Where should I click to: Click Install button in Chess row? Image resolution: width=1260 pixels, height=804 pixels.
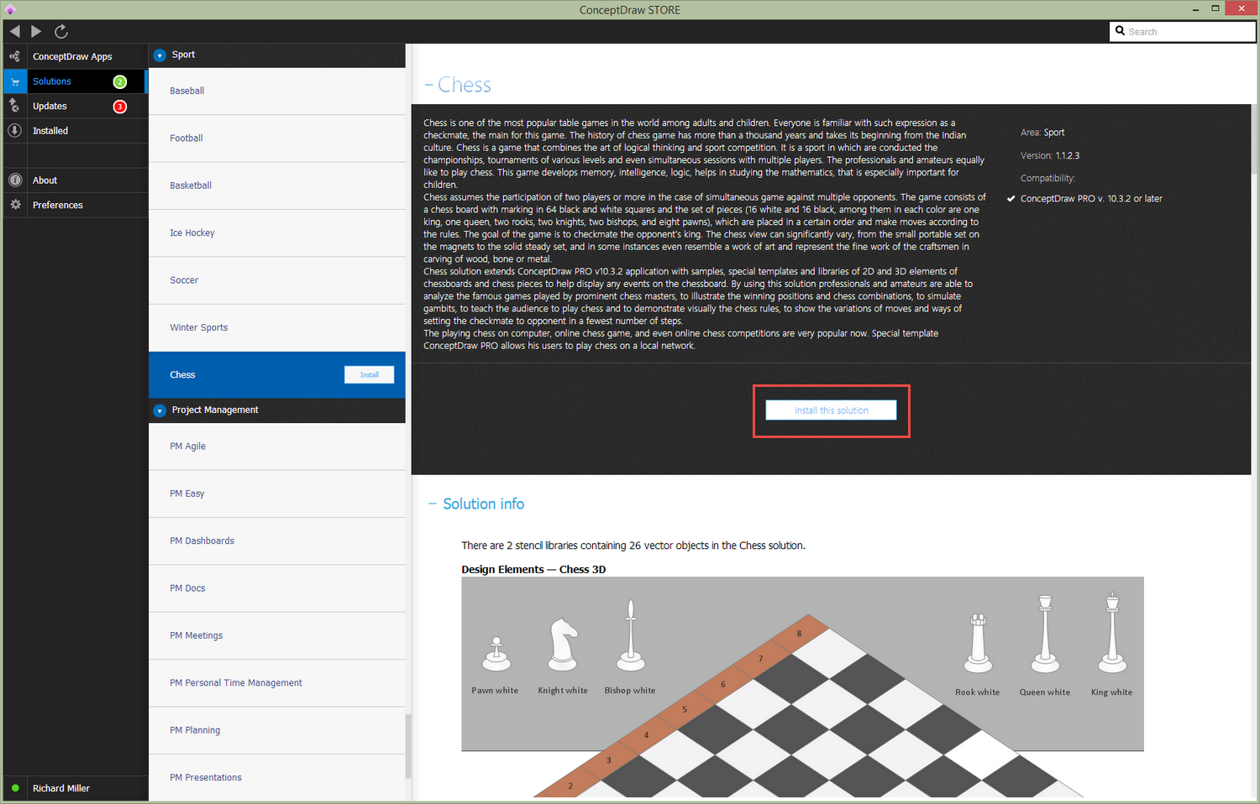tap(370, 375)
